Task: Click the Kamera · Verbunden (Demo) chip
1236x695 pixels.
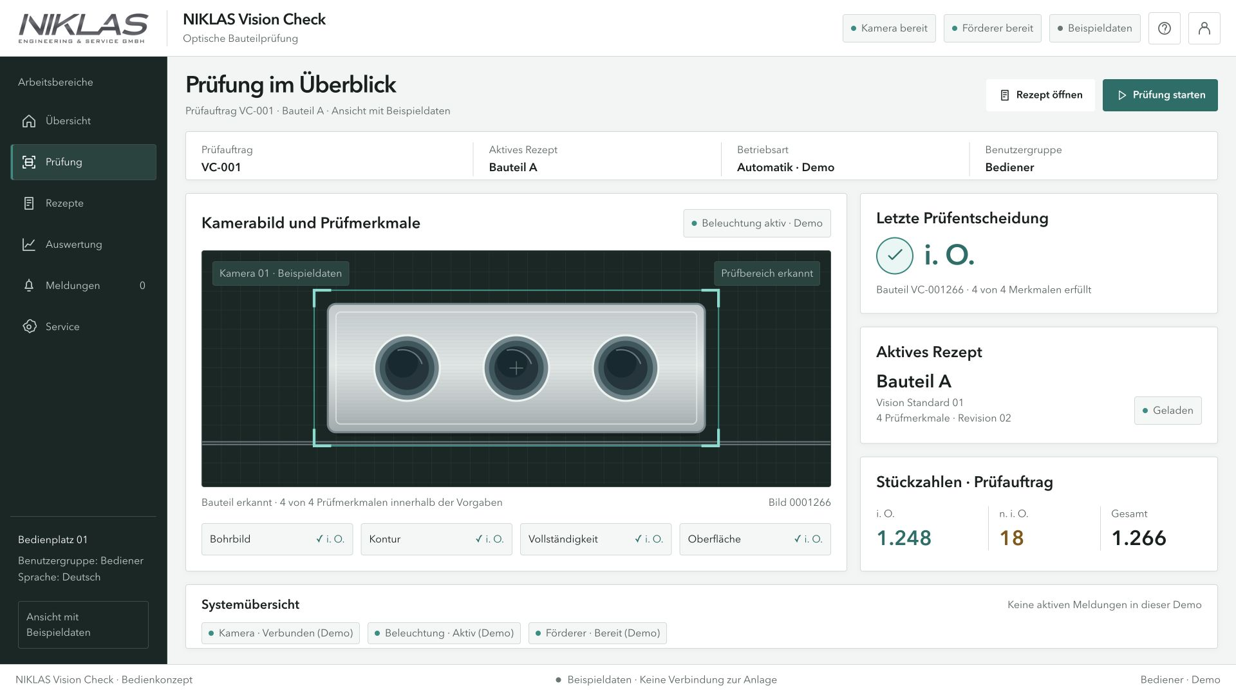Action: (280, 633)
